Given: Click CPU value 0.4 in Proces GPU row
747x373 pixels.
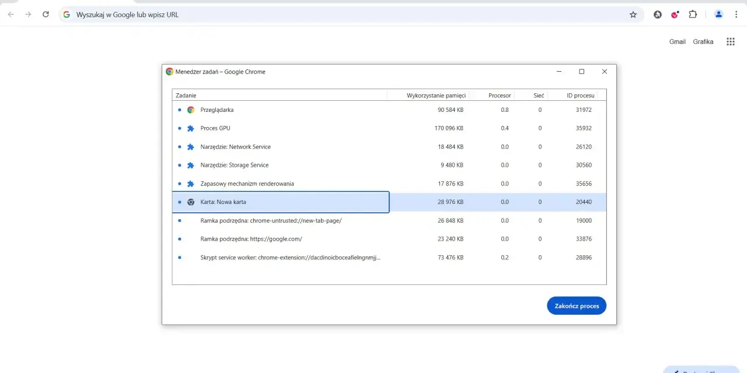Looking at the screenshot, I should click(505, 128).
